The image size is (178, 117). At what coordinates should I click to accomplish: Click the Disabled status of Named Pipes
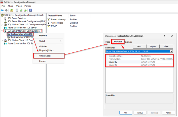tap(74, 23)
